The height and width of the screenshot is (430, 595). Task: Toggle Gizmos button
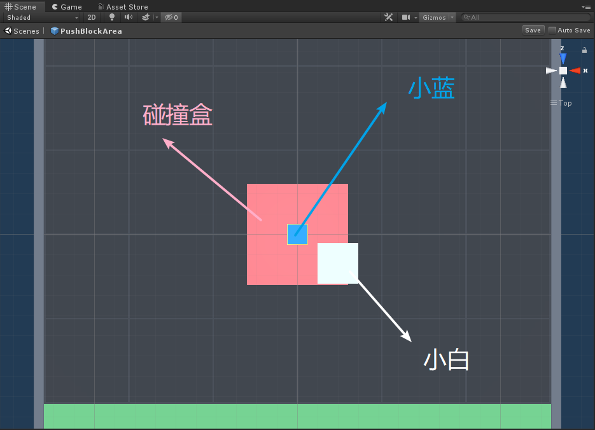click(434, 17)
